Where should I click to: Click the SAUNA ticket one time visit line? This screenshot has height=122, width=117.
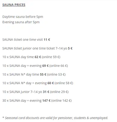(26, 40)
